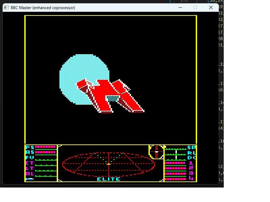
Task: Select the missile indicator below the AL gauge
Action: (x=30, y=179)
